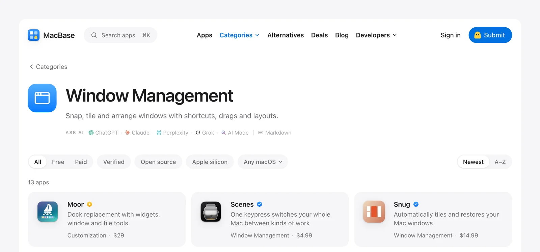Open the Snug app title
The height and width of the screenshot is (252, 540).
pos(402,204)
